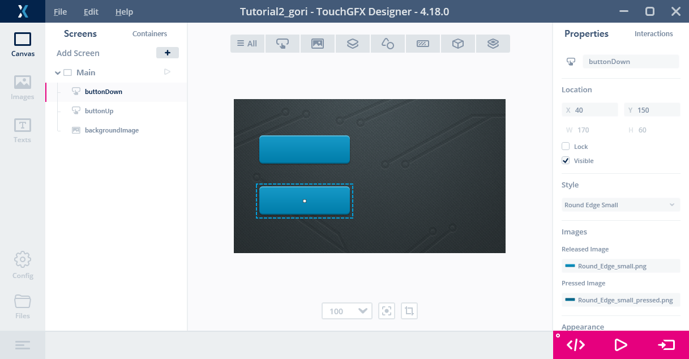Uncheck the Visible checkbox
Image resolution: width=689 pixels, height=359 pixels.
coord(566,160)
